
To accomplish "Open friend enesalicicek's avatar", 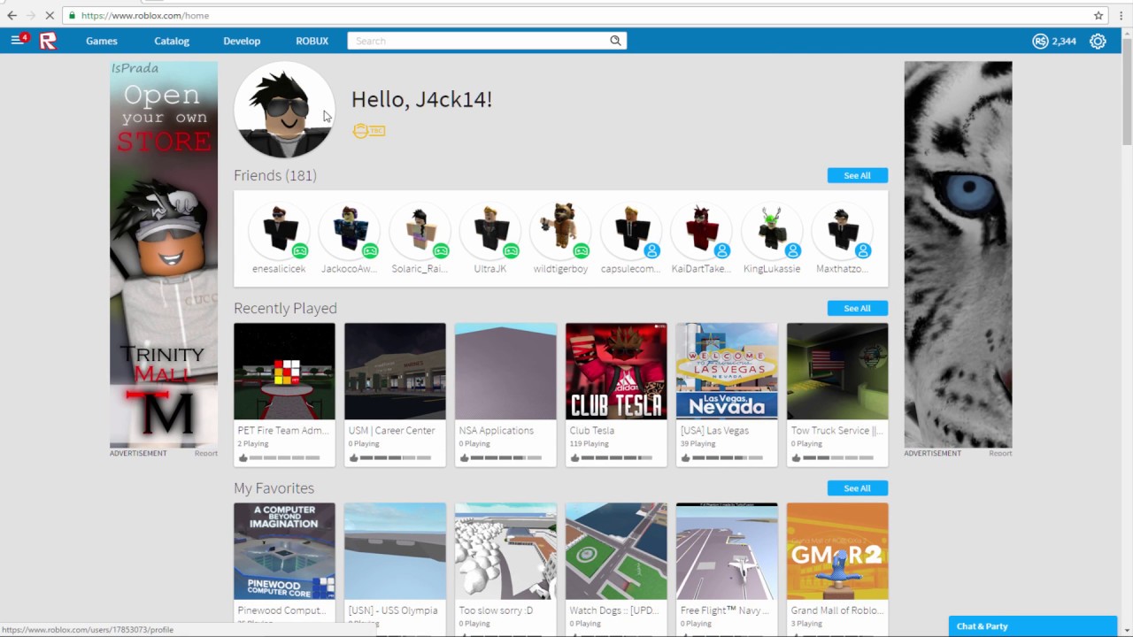I will [279, 230].
